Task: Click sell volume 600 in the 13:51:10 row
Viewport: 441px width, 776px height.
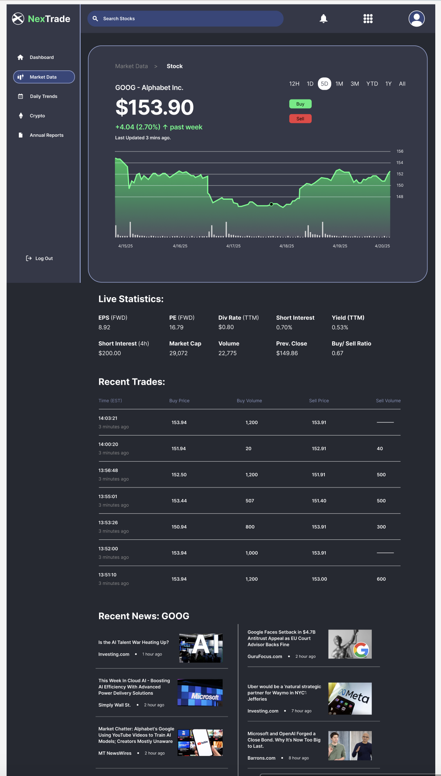Action: (381, 579)
